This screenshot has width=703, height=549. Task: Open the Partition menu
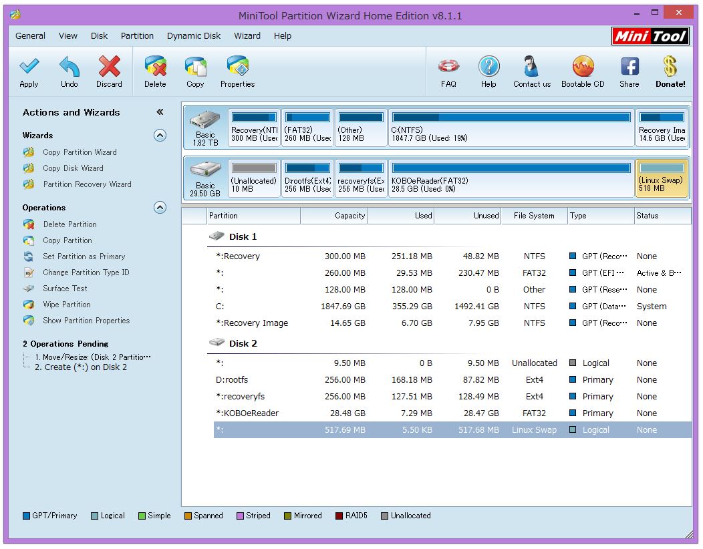tap(137, 36)
